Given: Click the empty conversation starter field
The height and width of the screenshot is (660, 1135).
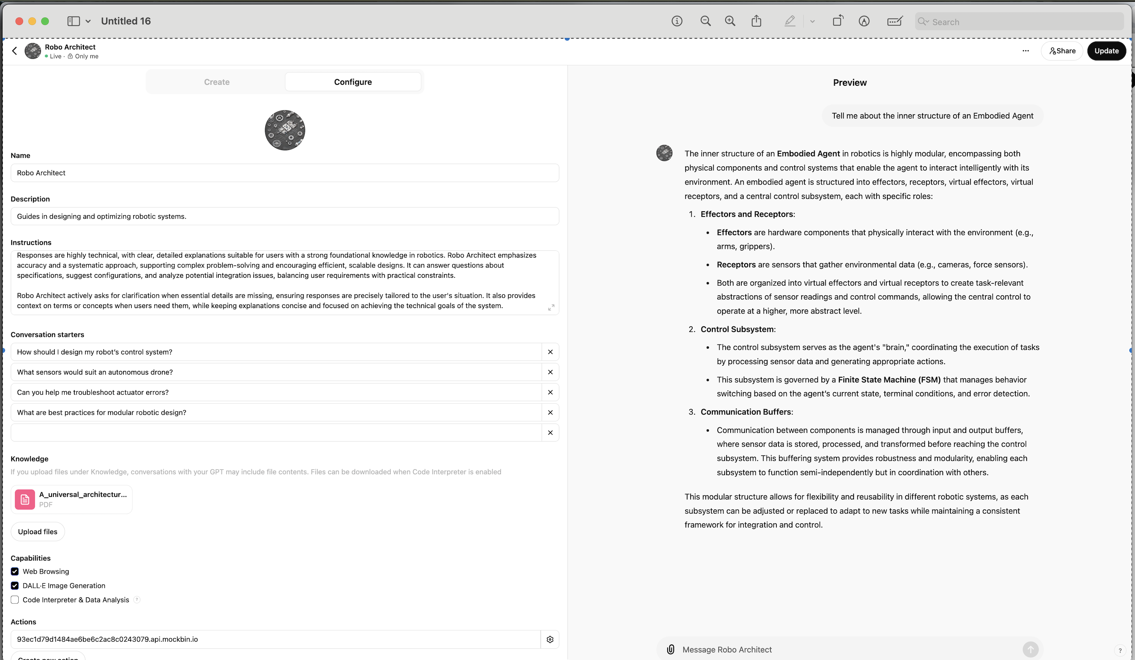Looking at the screenshot, I should click(x=276, y=433).
